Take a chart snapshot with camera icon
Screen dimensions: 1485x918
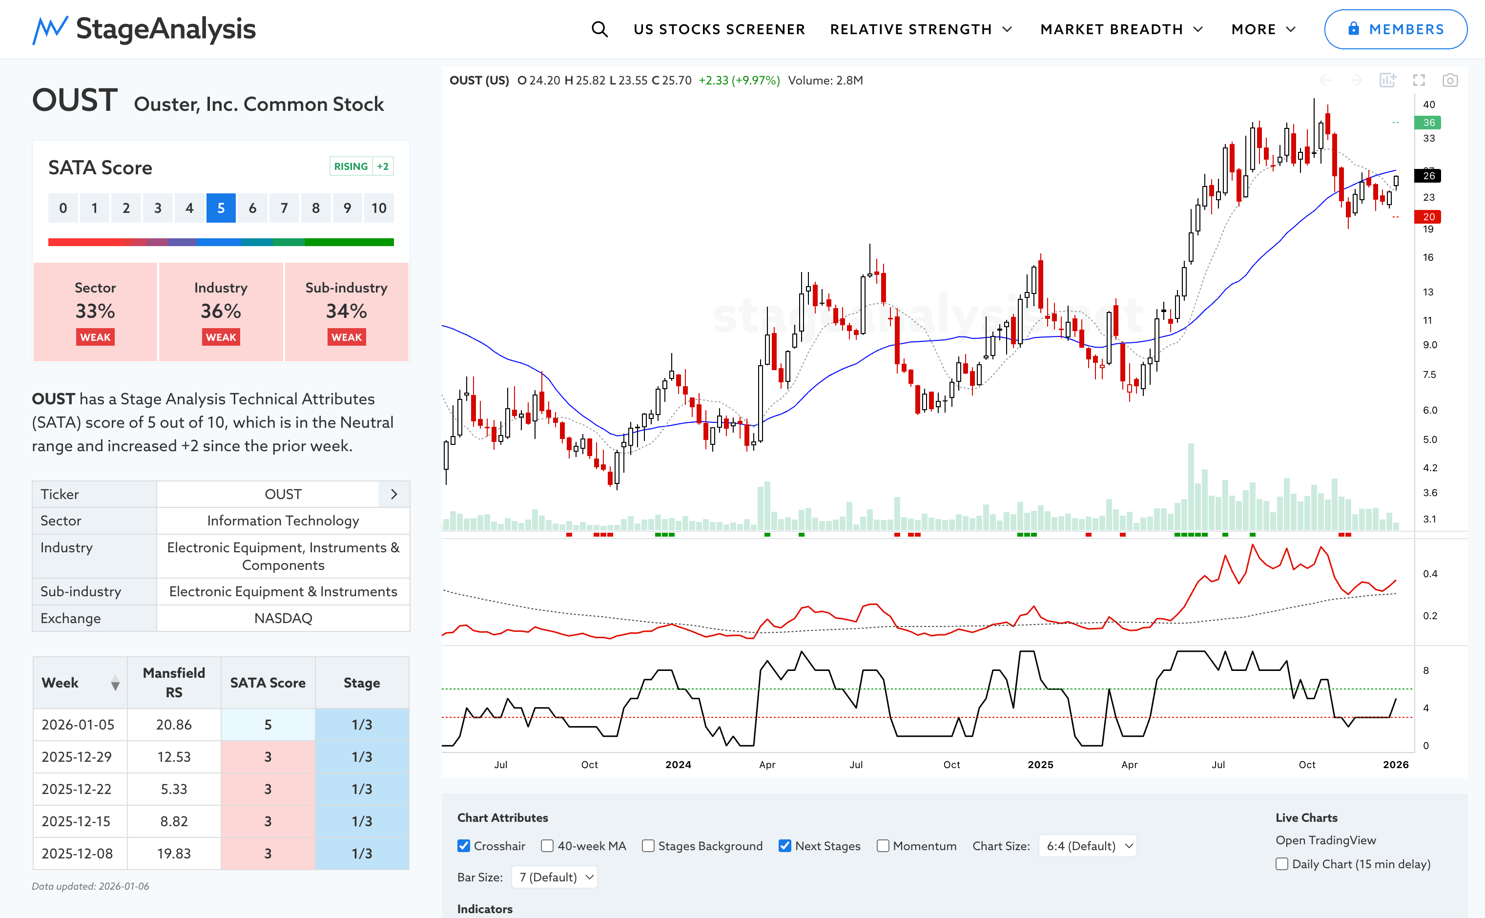pyautogui.click(x=1450, y=80)
